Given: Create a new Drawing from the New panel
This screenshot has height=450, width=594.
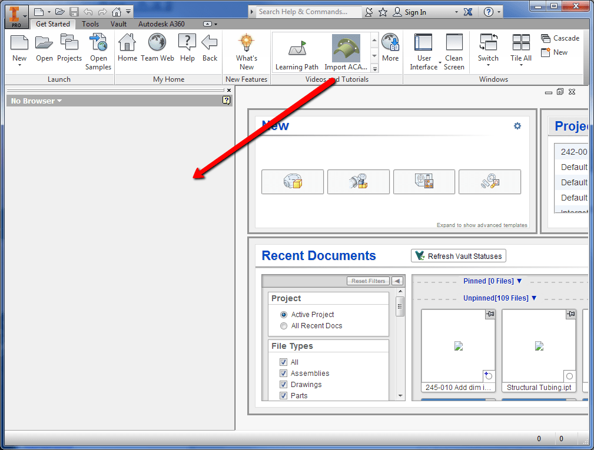Looking at the screenshot, I should click(x=424, y=182).
